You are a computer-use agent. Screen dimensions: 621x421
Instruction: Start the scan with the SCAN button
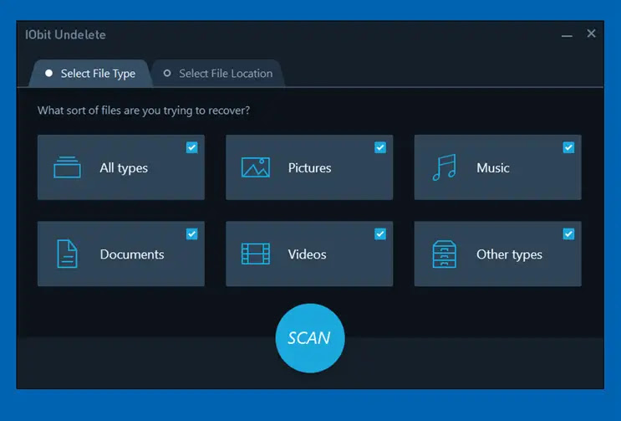click(310, 338)
